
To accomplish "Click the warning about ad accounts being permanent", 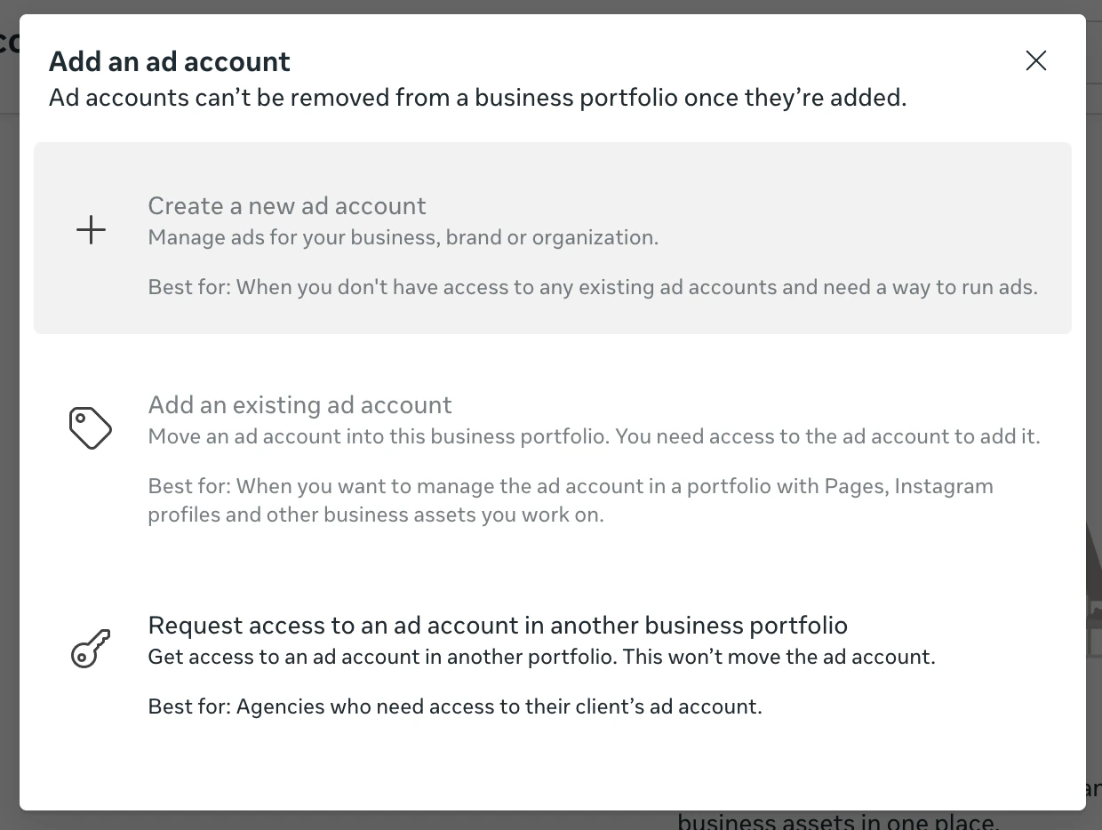I will click(477, 98).
